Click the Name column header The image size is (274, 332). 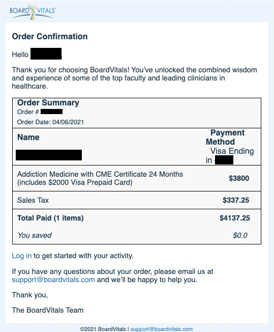coord(28,137)
